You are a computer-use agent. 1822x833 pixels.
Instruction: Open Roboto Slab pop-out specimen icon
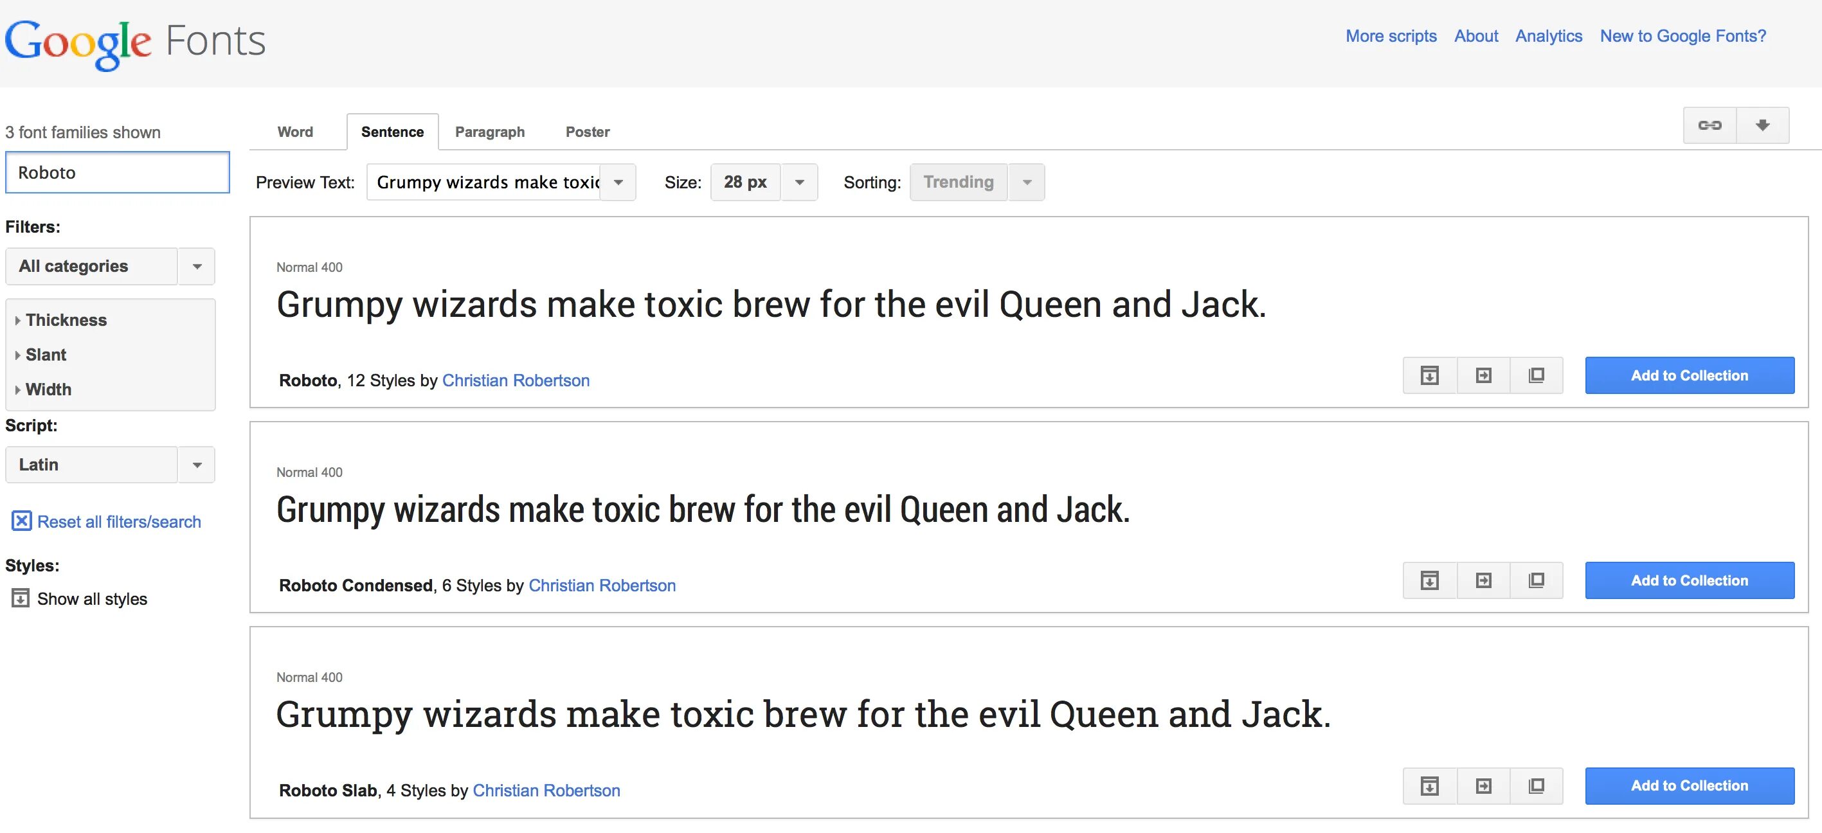(1537, 785)
